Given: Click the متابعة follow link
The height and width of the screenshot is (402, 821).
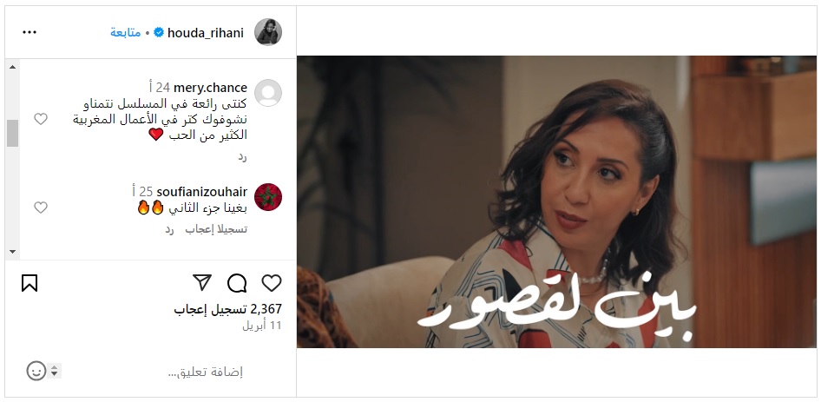Looking at the screenshot, I should tap(126, 32).
